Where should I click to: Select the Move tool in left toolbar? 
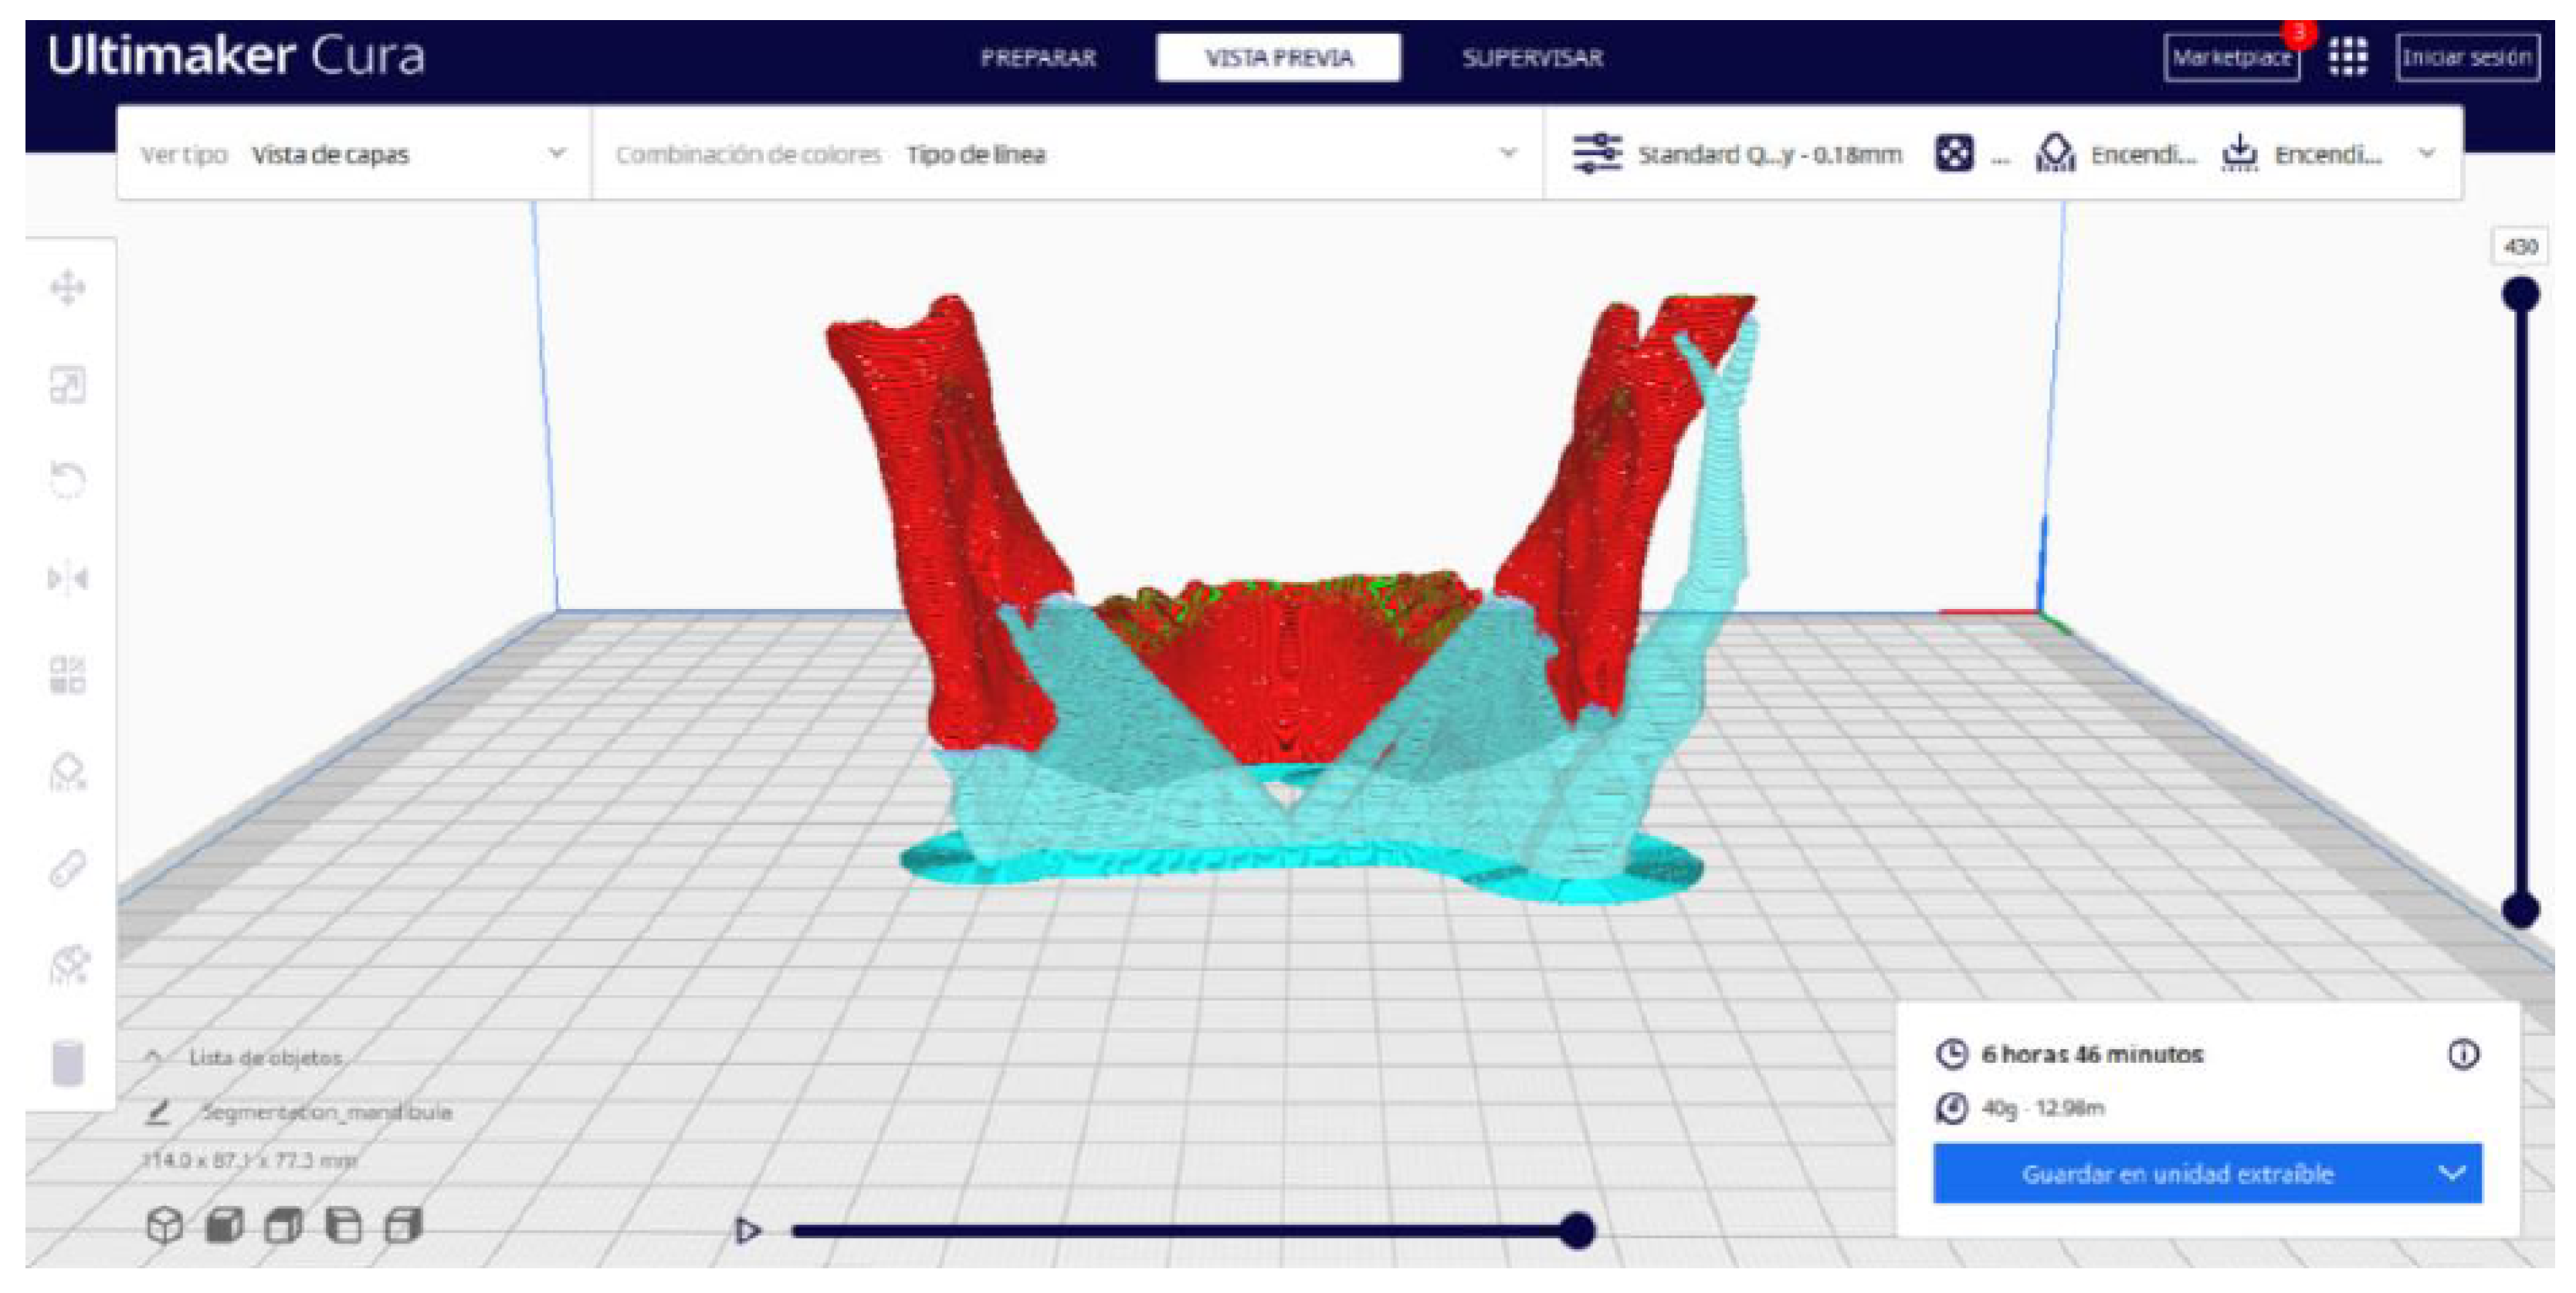[x=67, y=288]
